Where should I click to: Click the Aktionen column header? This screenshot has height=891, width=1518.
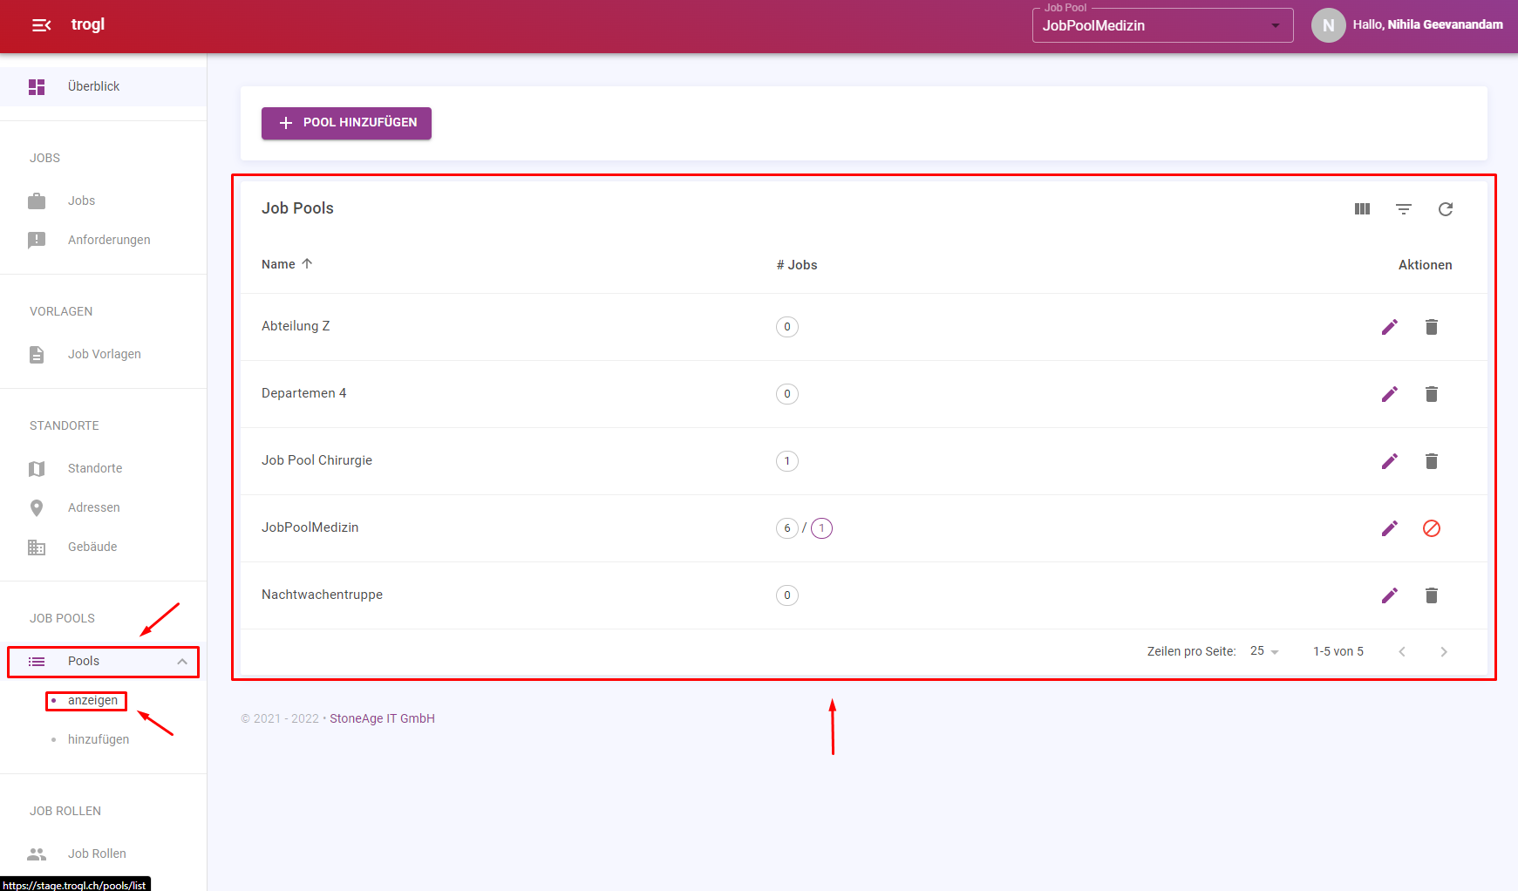click(x=1425, y=265)
